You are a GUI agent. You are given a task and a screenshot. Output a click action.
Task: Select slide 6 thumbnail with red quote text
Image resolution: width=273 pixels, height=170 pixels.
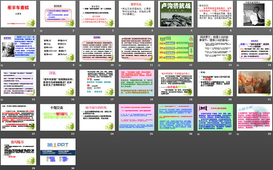[x=215, y=14]
